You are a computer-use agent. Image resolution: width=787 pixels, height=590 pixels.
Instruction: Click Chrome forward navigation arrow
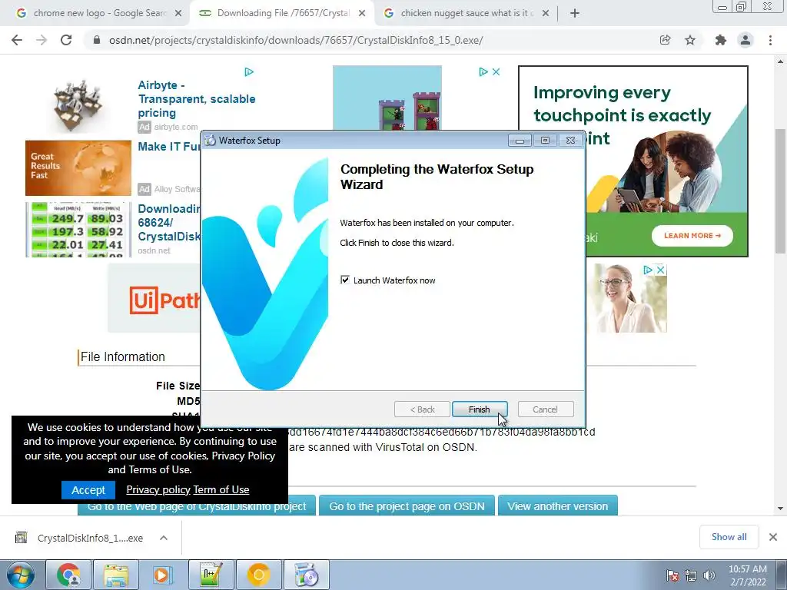coord(42,40)
